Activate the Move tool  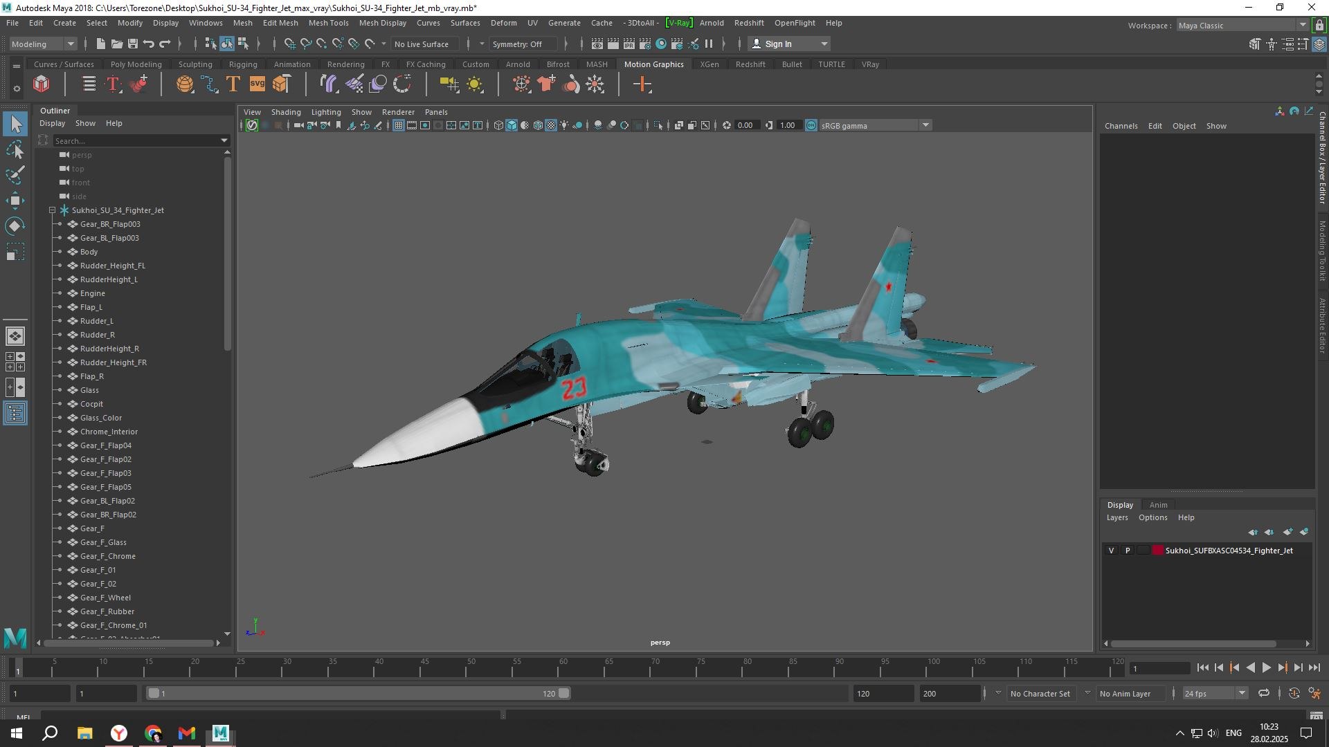(15, 201)
